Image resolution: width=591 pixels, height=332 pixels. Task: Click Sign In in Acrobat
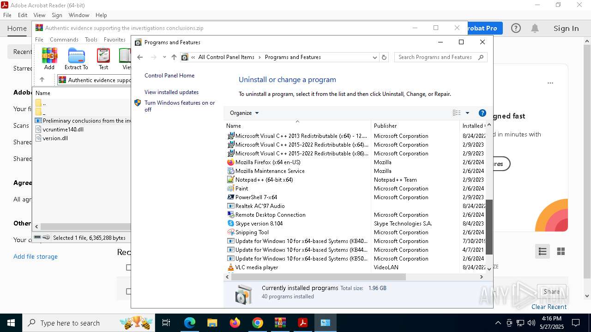(x=566, y=28)
